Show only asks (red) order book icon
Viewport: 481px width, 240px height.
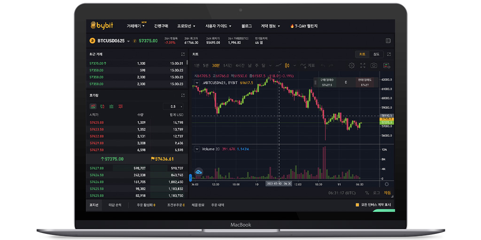121,106
